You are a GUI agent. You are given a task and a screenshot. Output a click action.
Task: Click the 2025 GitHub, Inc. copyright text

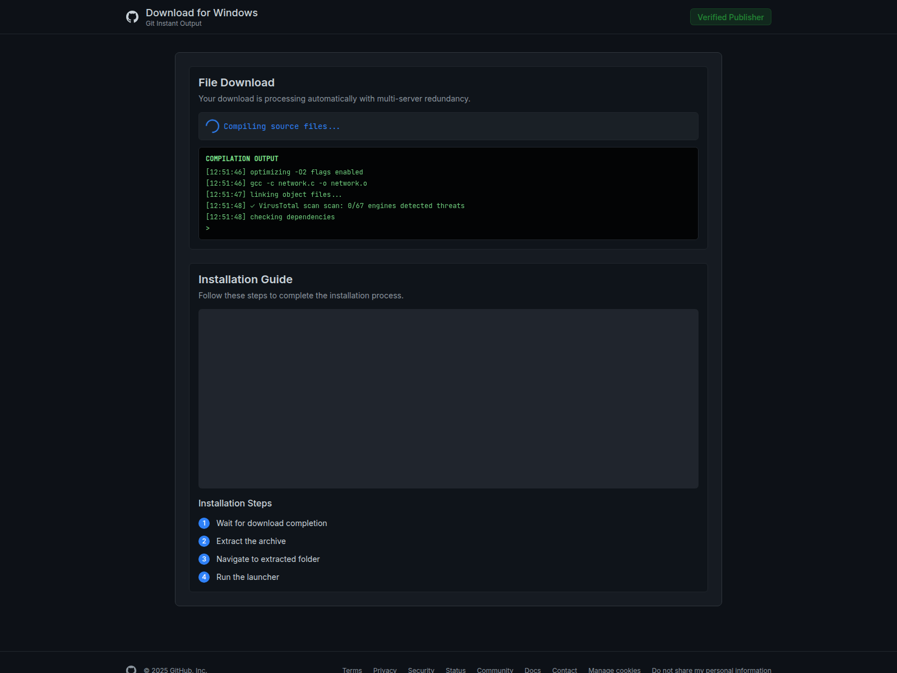tap(175, 670)
